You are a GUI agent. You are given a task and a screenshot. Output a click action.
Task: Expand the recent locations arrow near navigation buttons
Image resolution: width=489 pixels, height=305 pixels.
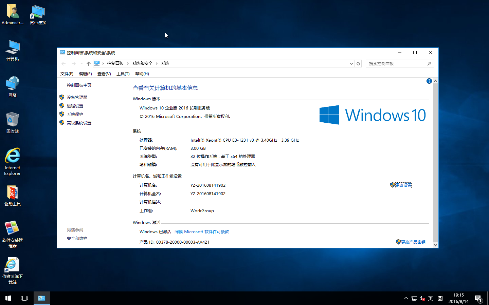click(81, 63)
